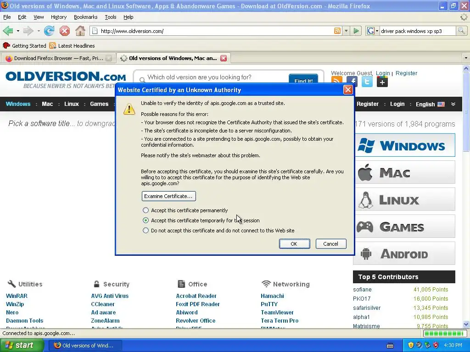
Task: Click the black plus share icon
Action: point(382,82)
